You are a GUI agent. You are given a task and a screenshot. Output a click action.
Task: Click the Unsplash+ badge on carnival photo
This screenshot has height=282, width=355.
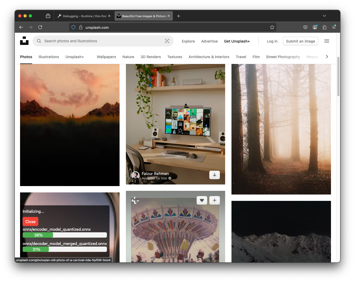coord(135,200)
